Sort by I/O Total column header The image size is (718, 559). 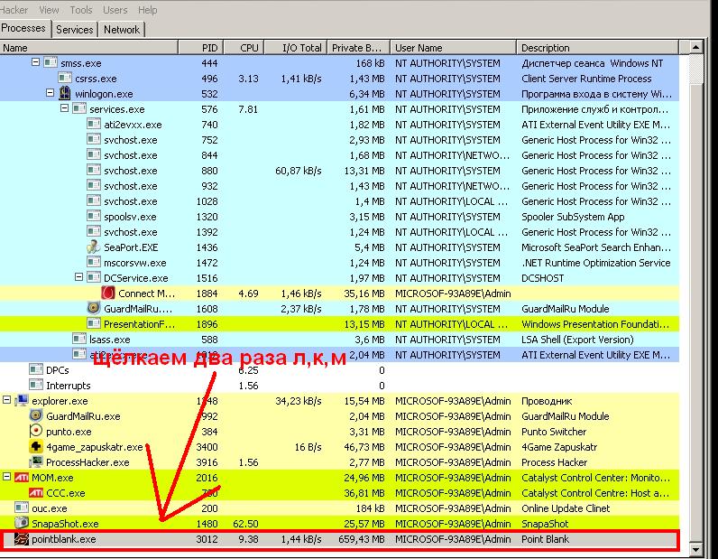click(296, 48)
